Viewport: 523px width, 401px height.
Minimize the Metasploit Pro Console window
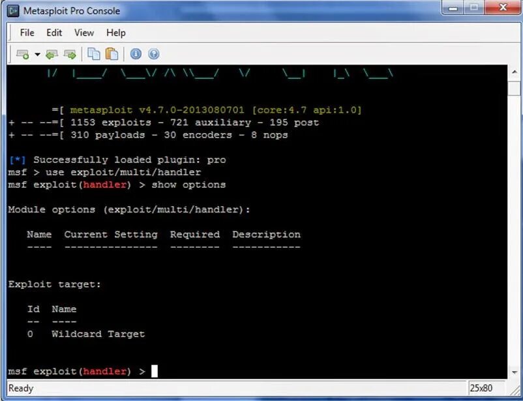click(453, 8)
